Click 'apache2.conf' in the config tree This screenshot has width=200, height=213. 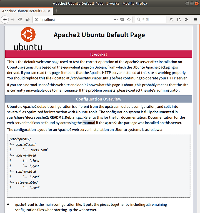[26, 144]
